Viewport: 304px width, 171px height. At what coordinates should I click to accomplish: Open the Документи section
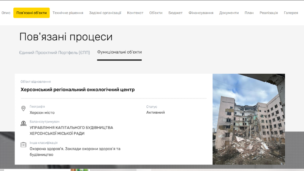(229, 13)
